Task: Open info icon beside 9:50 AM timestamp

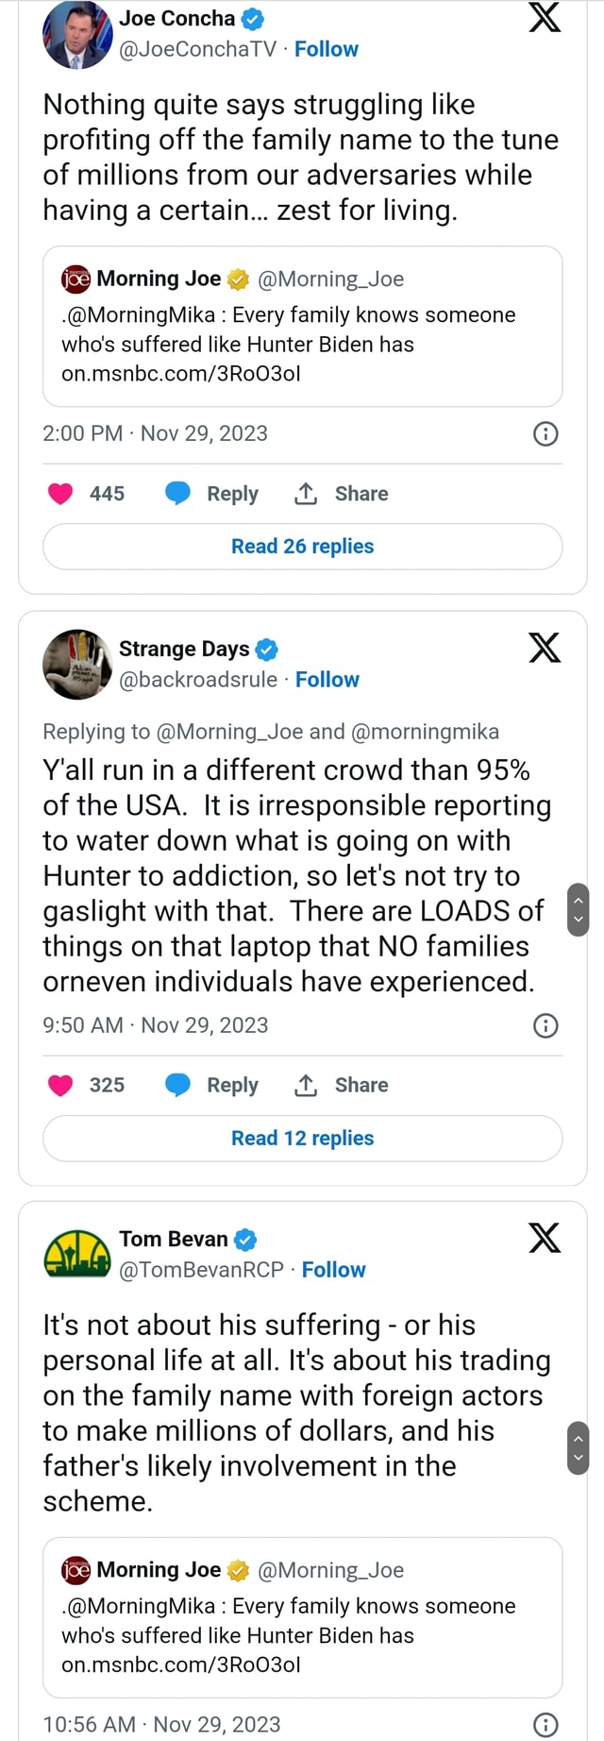Action: click(545, 1025)
